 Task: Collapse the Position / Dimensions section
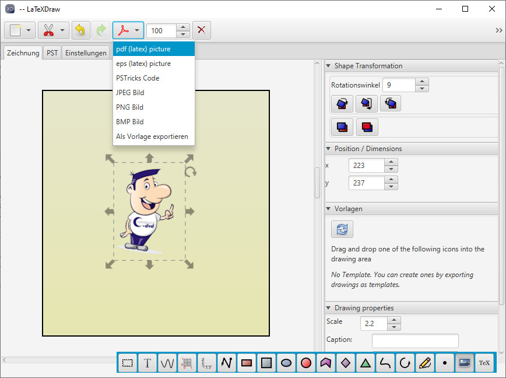click(x=328, y=149)
